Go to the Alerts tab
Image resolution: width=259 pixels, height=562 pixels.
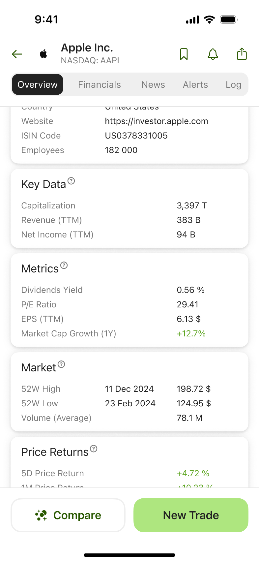click(195, 85)
